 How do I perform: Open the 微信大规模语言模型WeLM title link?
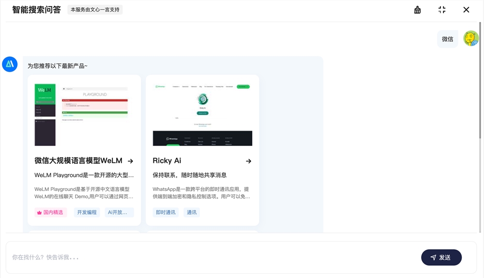[x=78, y=161]
